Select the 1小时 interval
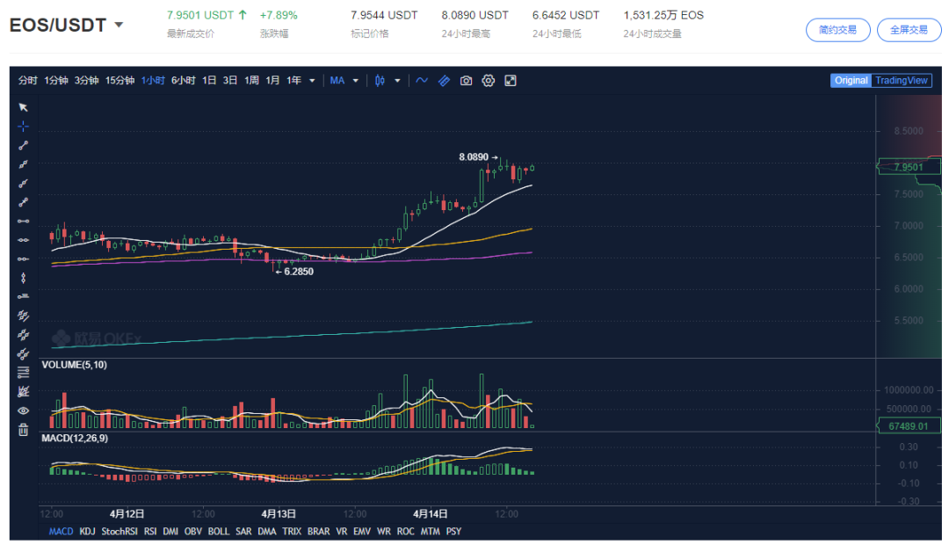 [x=153, y=81]
